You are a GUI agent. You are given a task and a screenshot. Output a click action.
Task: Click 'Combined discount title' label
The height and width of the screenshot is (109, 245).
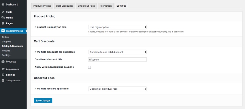coord(48,59)
